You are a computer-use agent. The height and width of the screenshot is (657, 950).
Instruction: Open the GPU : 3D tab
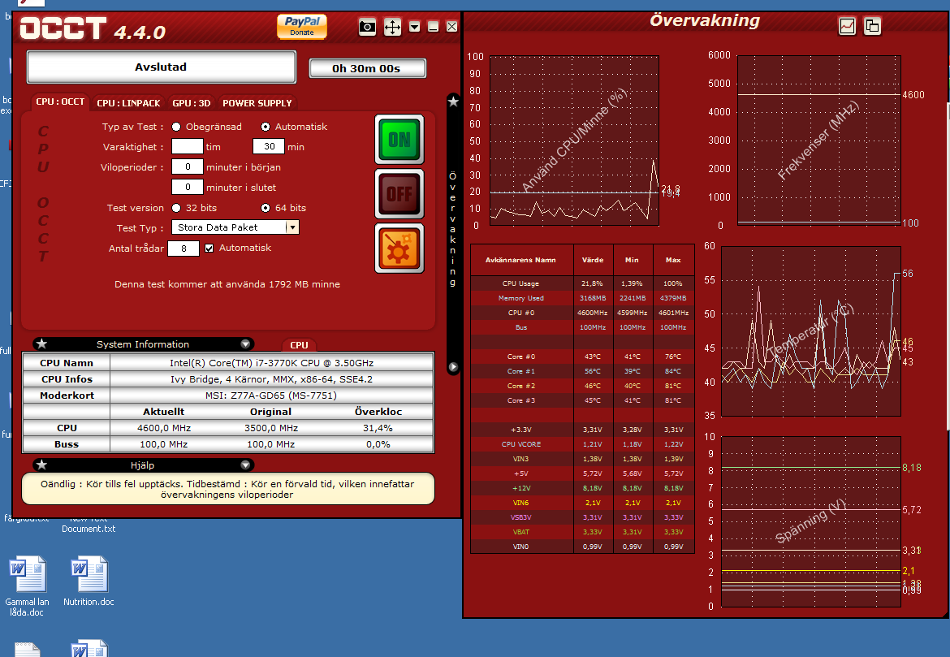tap(192, 103)
